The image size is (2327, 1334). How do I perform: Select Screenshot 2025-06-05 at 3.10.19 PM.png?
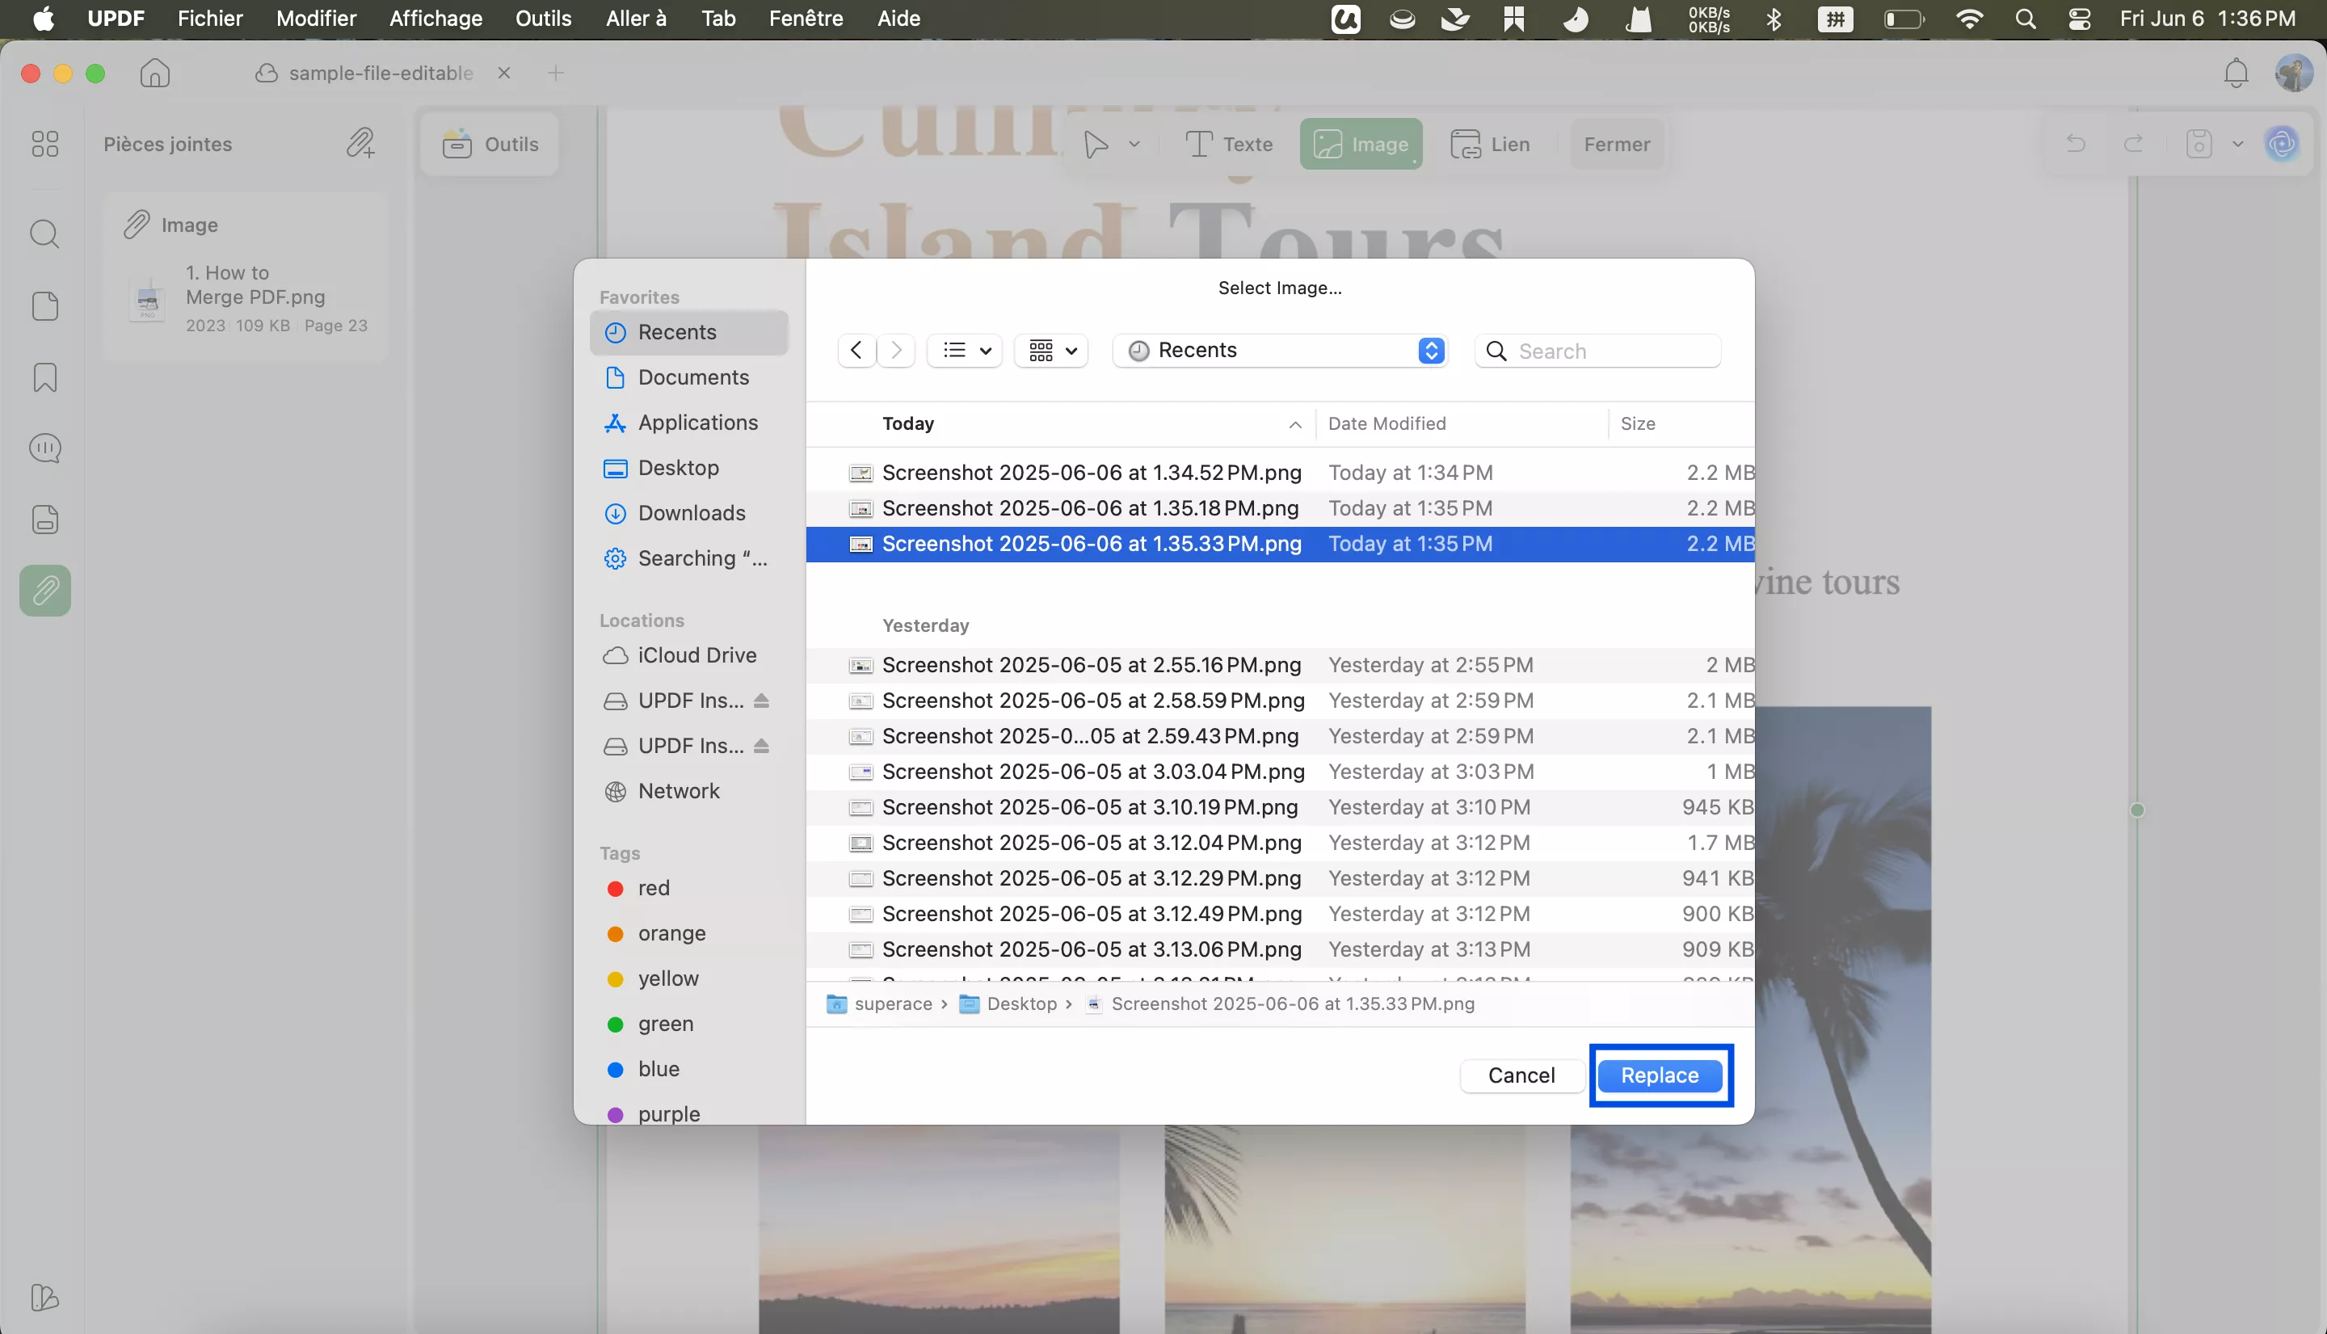coord(1280,807)
